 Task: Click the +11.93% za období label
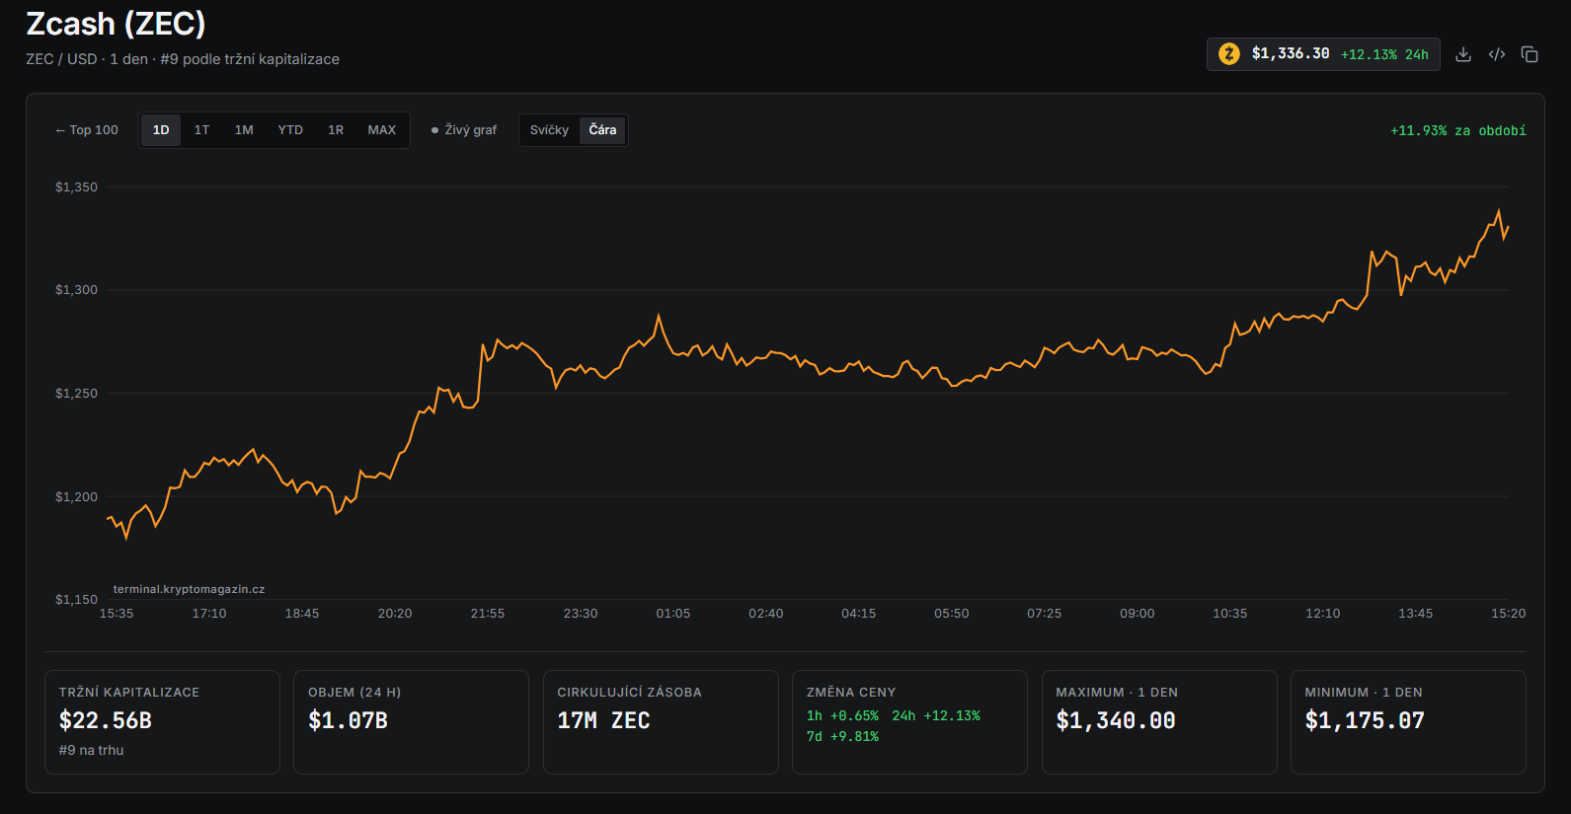(1458, 131)
